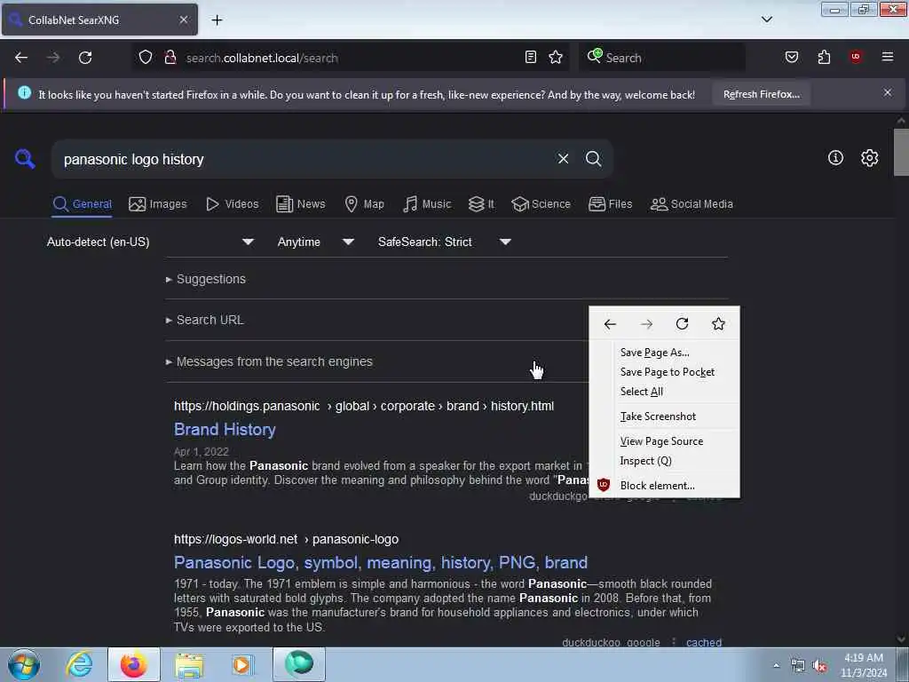Open the Firefox hamburger menu
Image resolution: width=909 pixels, height=682 pixels.
coord(888,57)
